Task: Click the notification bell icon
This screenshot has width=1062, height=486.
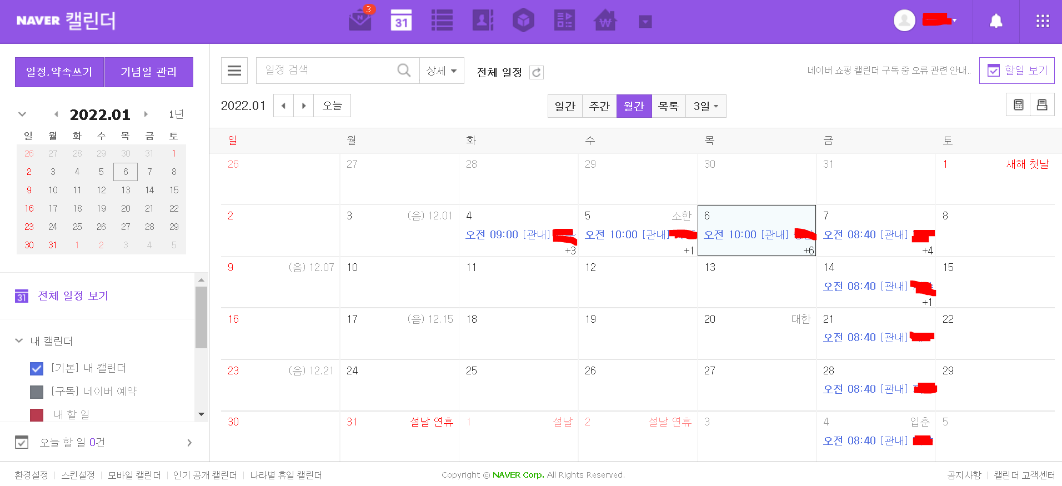Action: (996, 21)
